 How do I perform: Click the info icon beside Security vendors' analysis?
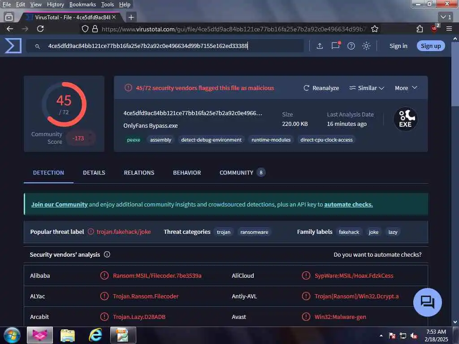pos(107,254)
